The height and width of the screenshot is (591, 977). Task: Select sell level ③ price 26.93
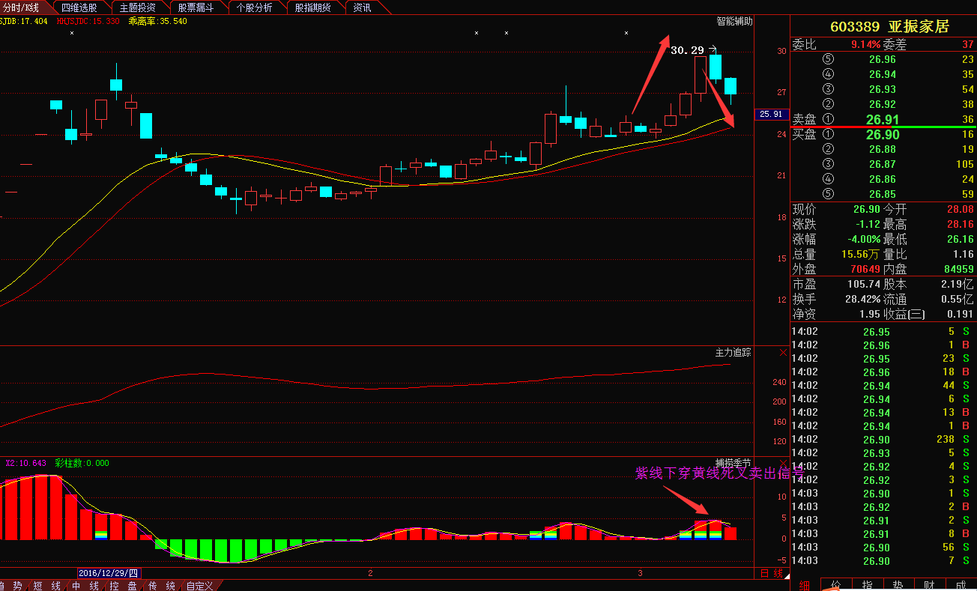883,89
